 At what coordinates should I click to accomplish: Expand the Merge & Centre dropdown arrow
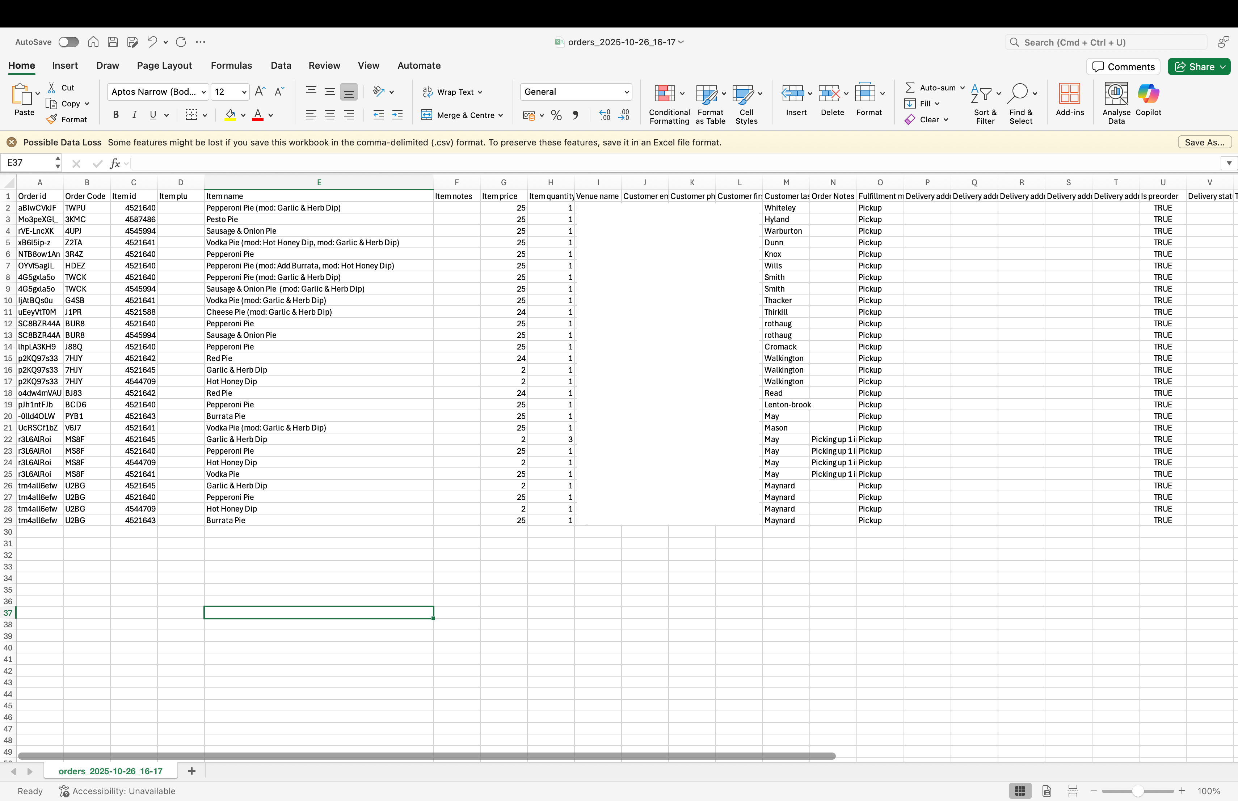501,115
